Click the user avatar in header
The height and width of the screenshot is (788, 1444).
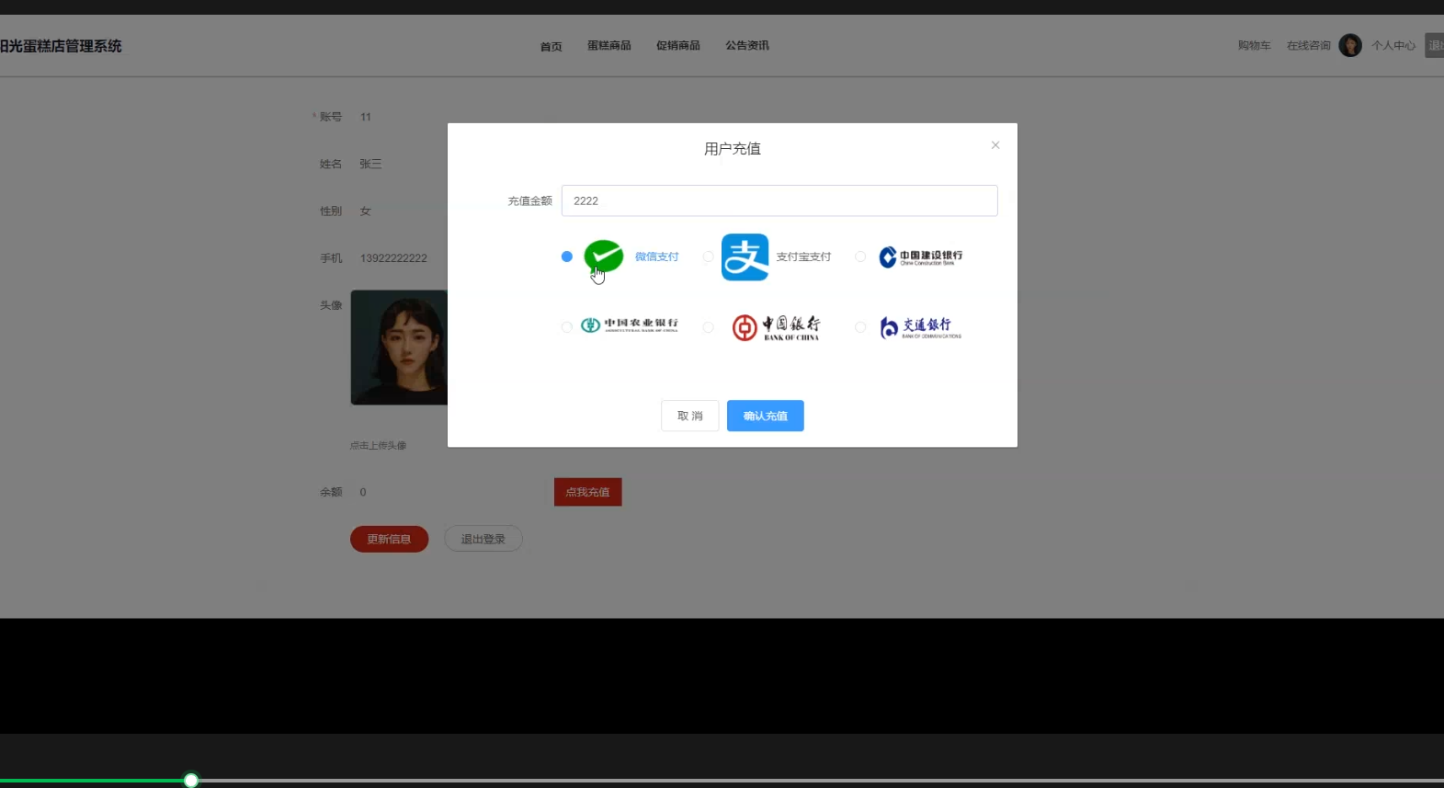1350,45
